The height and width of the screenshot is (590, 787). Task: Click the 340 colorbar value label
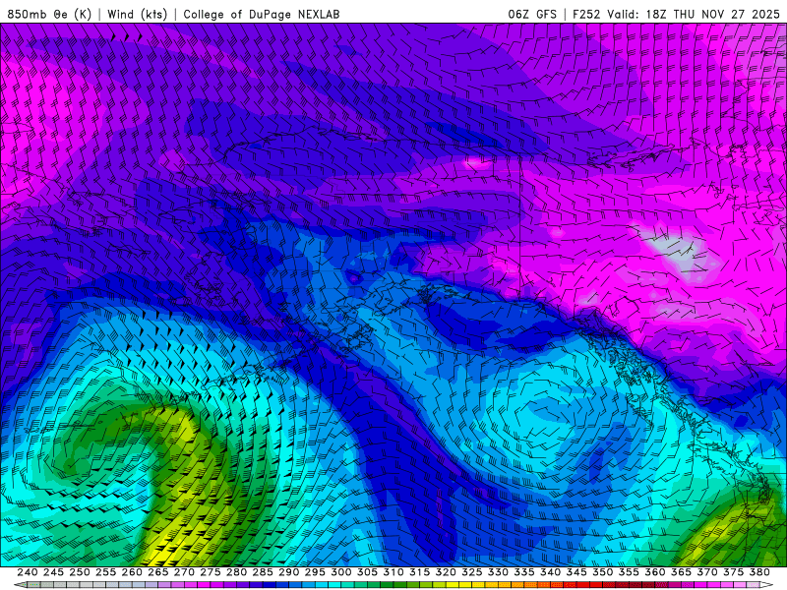[550, 572]
